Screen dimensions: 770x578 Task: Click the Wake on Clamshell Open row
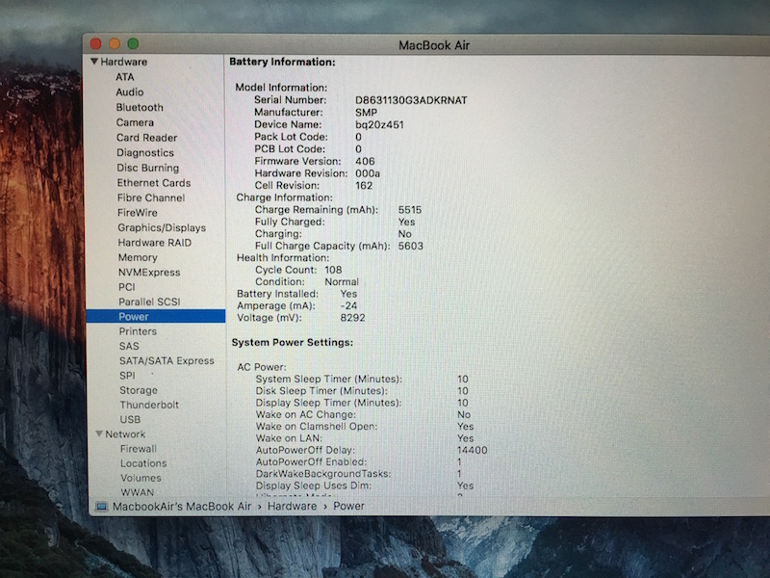coord(365,426)
